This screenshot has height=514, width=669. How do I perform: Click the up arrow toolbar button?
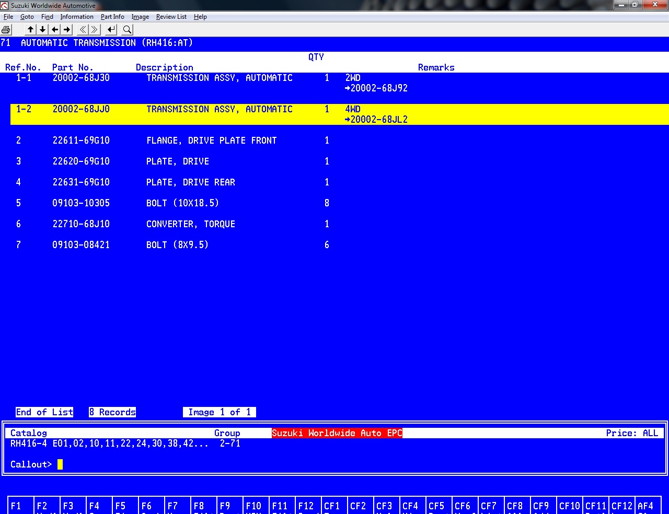pyautogui.click(x=31, y=30)
